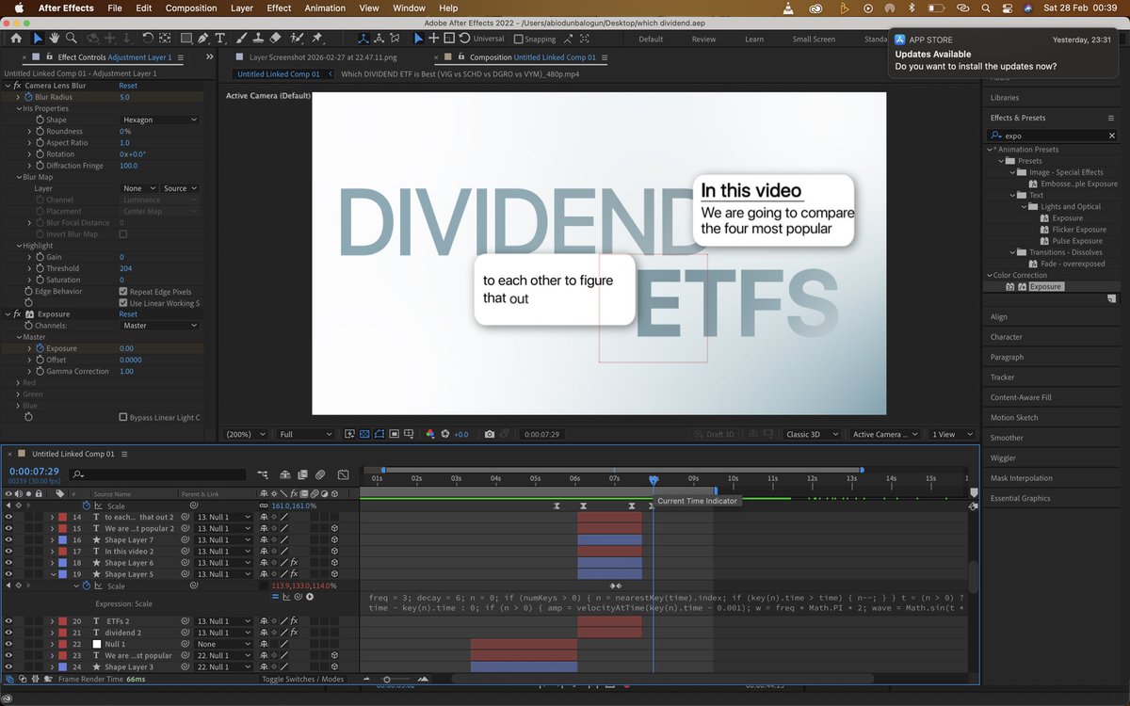Viewport: 1130px width, 706px height.
Task: Open the Shape dropdown set to Hexagon
Action: (x=157, y=120)
